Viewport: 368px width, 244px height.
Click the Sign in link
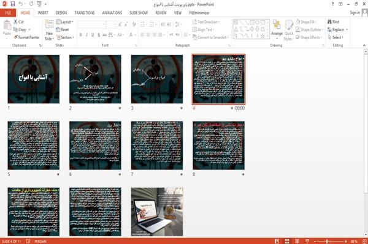click(355, 13)
